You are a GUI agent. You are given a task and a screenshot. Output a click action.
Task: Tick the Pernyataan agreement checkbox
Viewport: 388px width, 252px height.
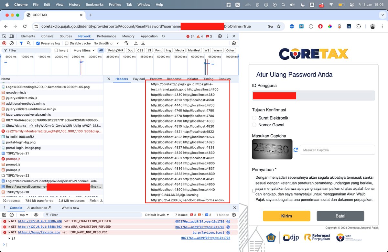coord(254,191)
